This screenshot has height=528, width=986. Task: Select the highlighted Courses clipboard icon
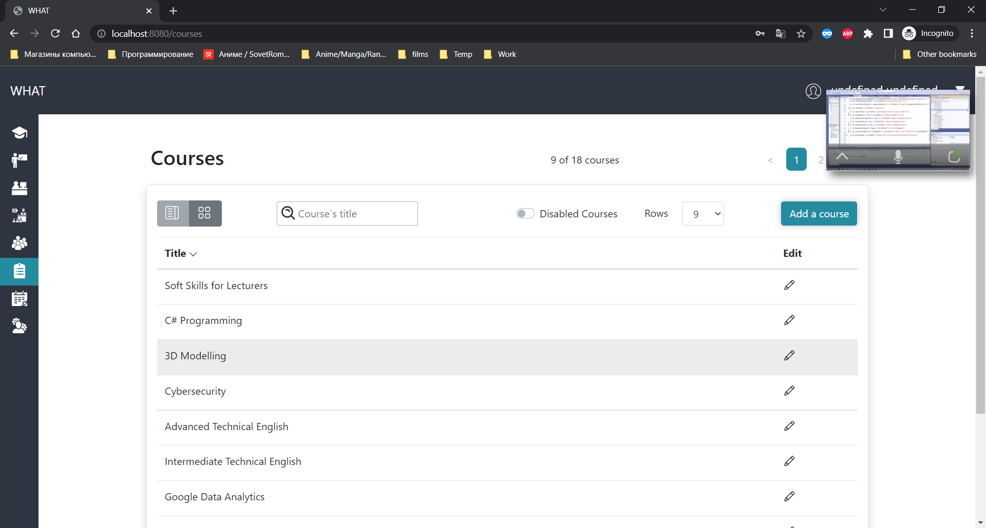tap(19, 272)
